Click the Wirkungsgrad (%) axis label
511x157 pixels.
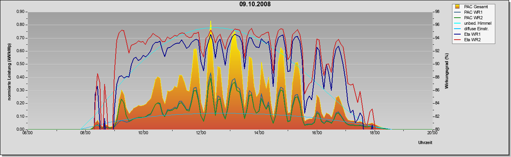447,71
